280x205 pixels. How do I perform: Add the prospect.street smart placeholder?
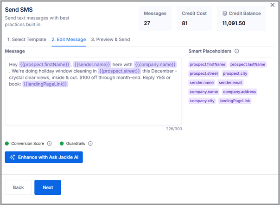[x=204, y=73]
